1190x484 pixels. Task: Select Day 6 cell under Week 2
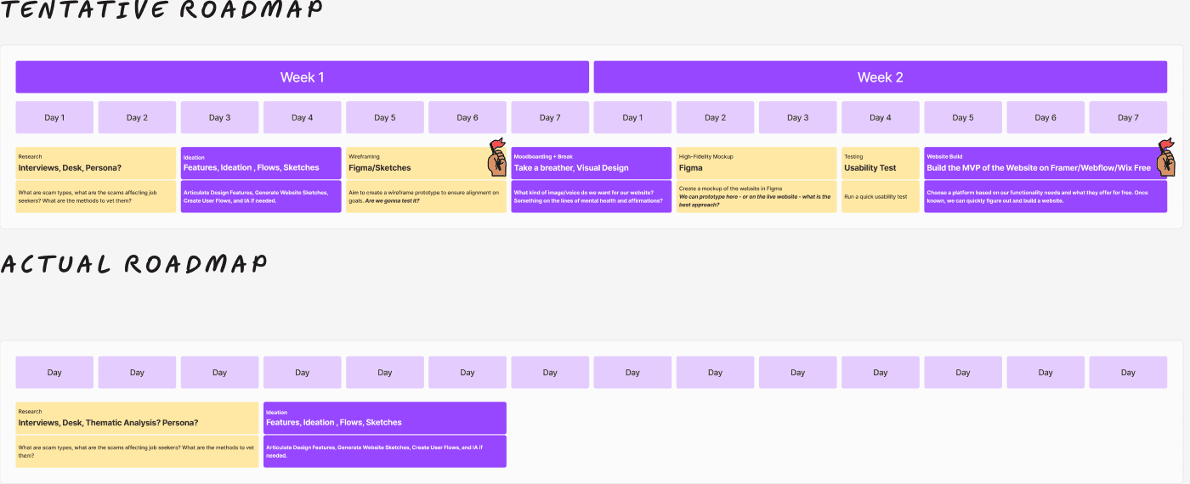(1045, 118)
